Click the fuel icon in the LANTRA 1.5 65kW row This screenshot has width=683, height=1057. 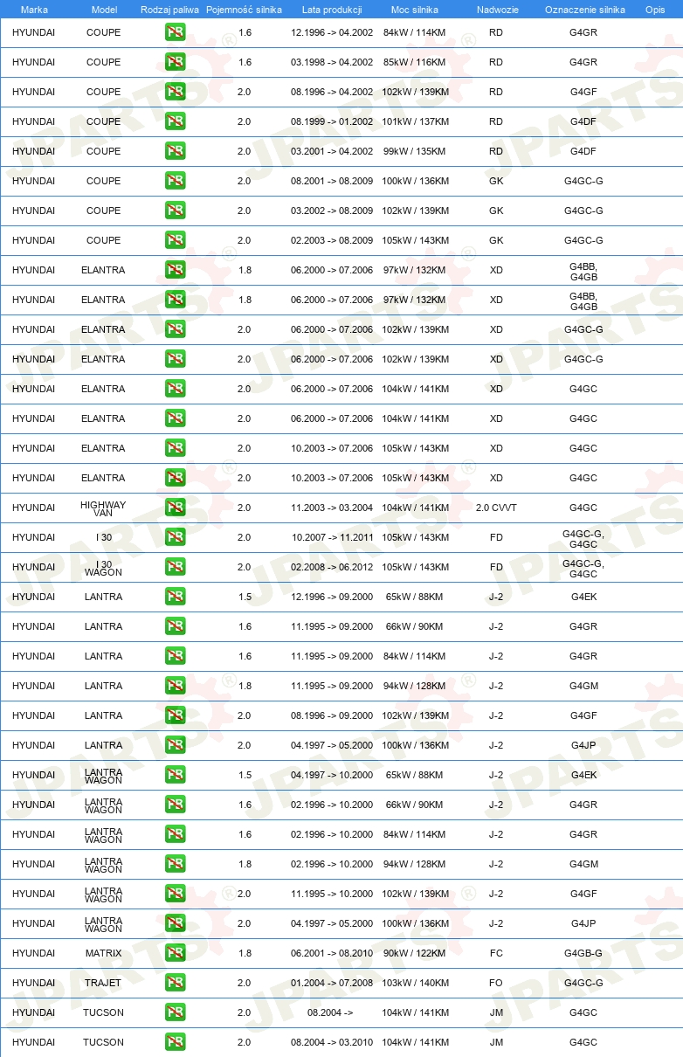tap(175, 597)
